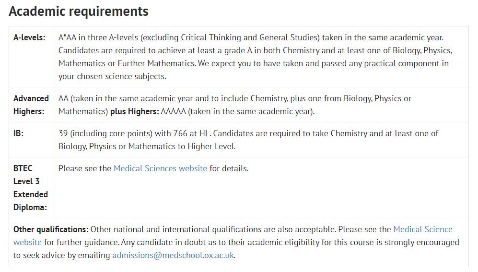Click the Advanced Highers row label

31,105
